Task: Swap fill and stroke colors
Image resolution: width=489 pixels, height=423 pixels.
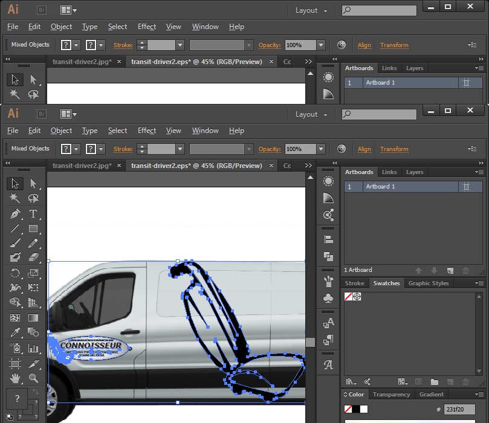Action: point(34,392)
